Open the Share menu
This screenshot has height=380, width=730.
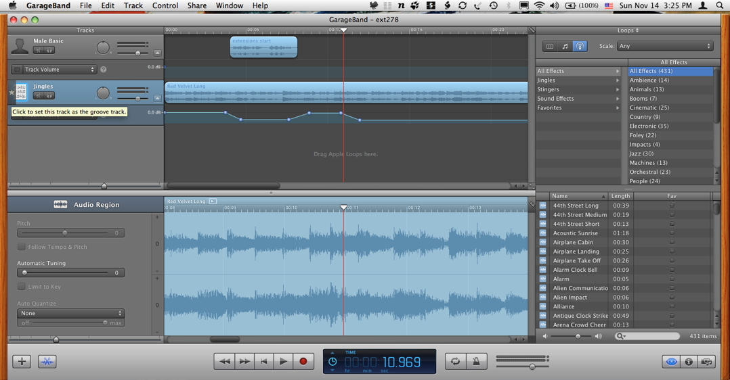click(x=197, y=5)
